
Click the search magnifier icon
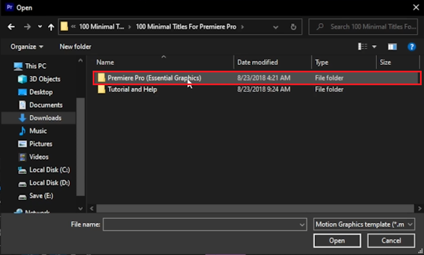click(x=320, y=27)
